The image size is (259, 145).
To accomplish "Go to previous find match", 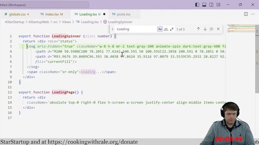I will pyautogui.click(x=198, y=29).
